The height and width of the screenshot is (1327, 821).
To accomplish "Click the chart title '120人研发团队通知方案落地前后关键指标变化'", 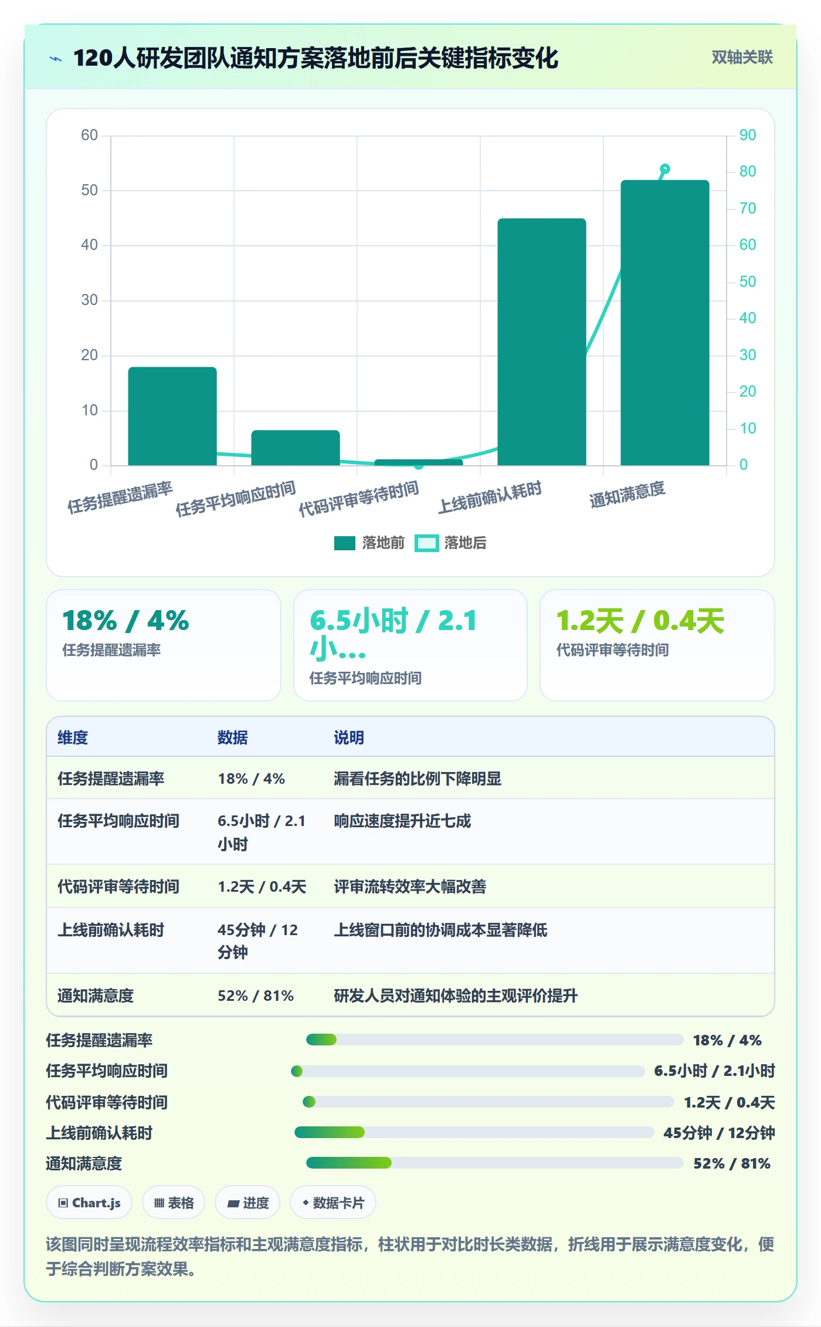I will click(x=315, y=58).
